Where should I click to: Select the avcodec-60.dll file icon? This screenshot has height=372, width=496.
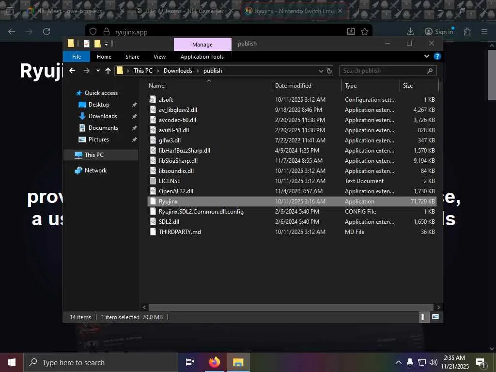153,120
